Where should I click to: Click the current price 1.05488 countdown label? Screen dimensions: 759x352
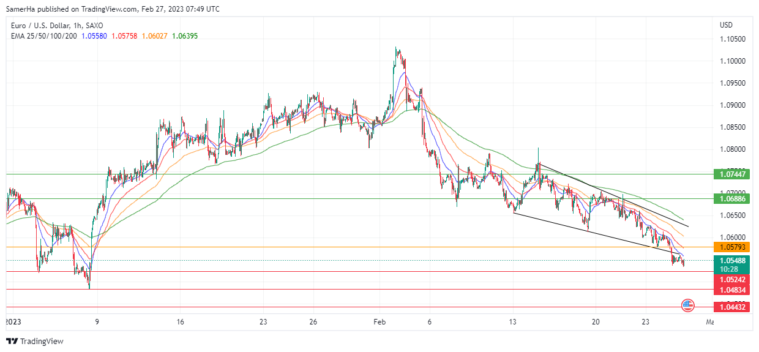[732, 264]
